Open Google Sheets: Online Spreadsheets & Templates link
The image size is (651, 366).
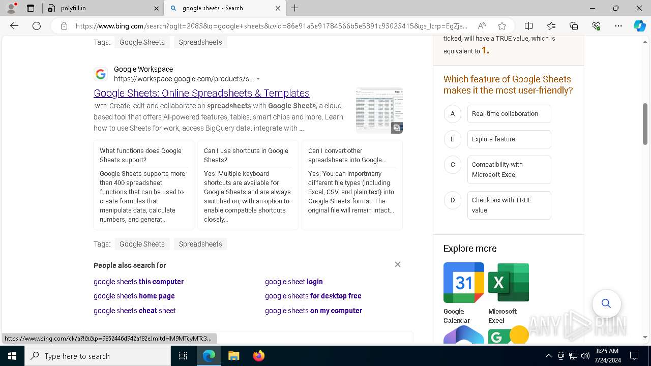point(201,93)
